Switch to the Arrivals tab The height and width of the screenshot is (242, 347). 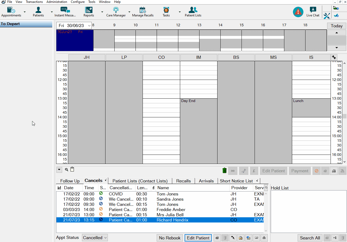point(206,181)
